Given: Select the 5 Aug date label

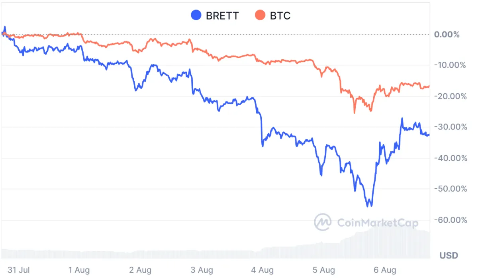Looking at the screenshot, I should [324, 270].
